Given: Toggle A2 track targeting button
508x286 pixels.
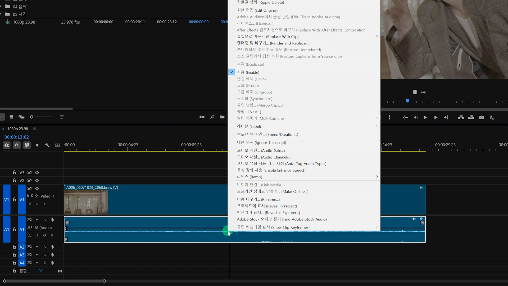Looking at the screenshot, I should pyautogui.click(x=22, y=247).
